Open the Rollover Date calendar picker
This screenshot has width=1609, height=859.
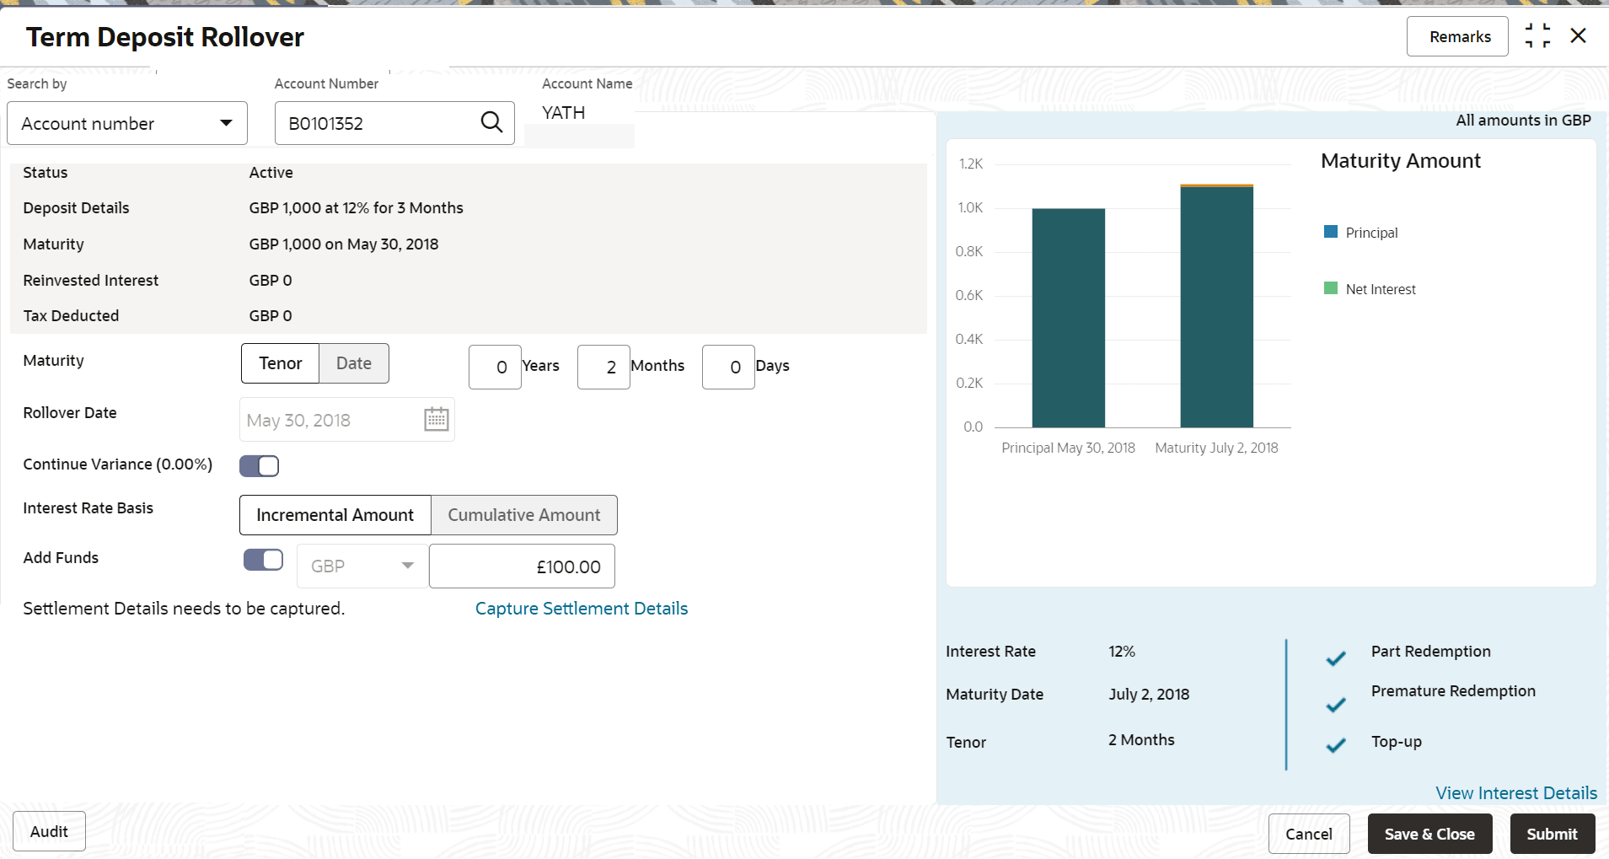pyautogui.click(x=436, y=420)
